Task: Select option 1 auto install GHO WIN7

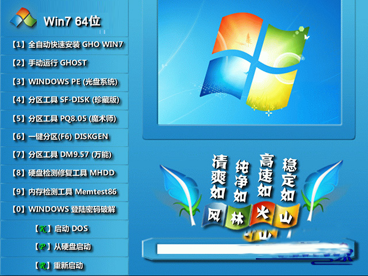Action: coord(64,45)
